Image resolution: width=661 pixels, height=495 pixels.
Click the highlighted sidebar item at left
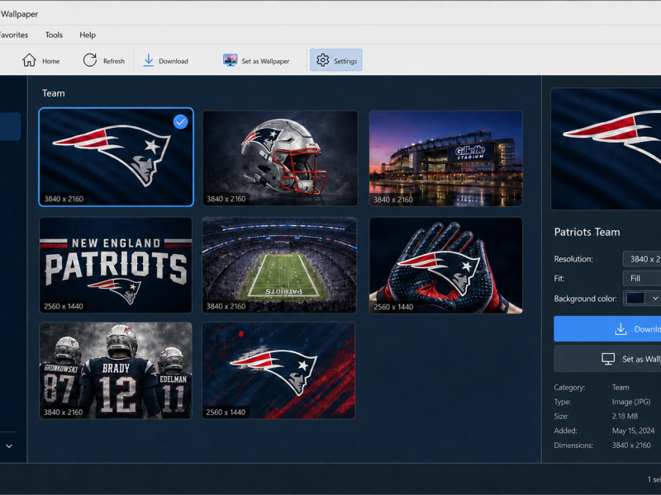[10, 126]
